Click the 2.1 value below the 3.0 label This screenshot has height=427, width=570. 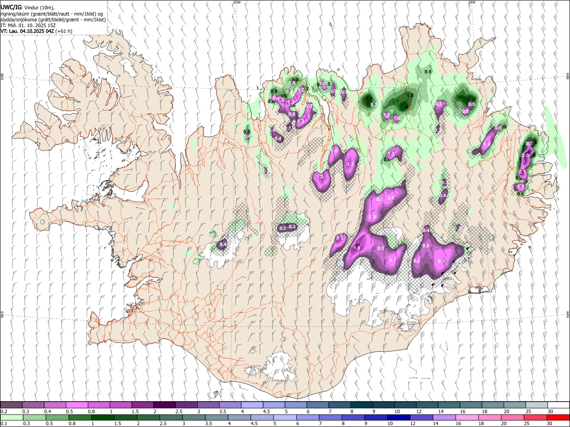pyautogui.click(x=523, y=172)
